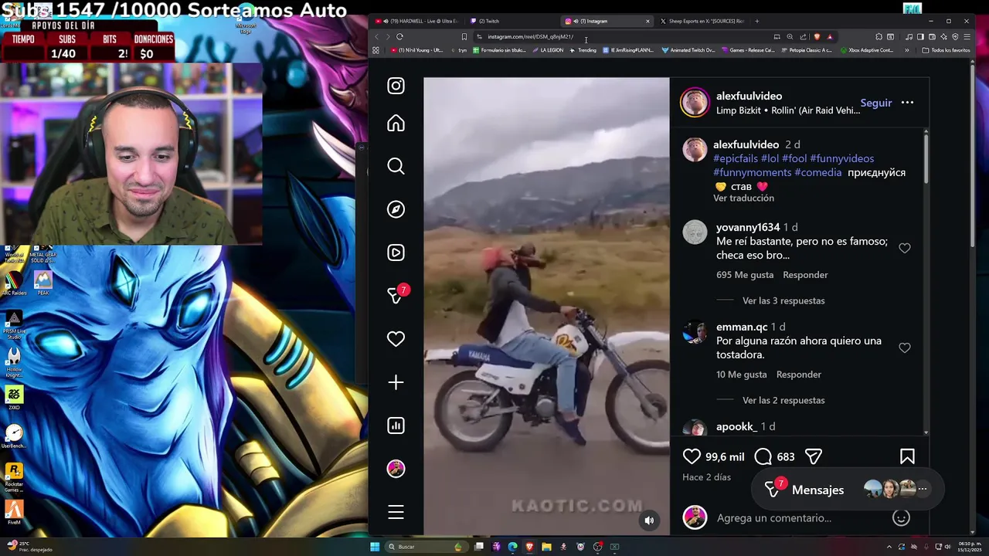Create new post with plus icon
This screenshot has height=556, width=989.
(396, 382)
